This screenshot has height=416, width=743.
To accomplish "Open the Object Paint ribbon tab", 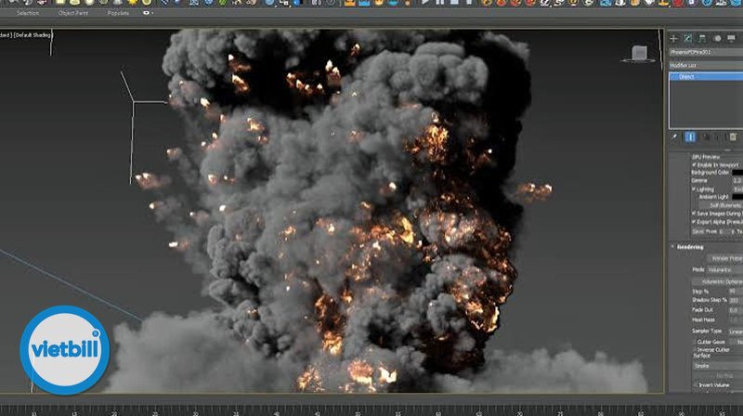I will [73, 13].
